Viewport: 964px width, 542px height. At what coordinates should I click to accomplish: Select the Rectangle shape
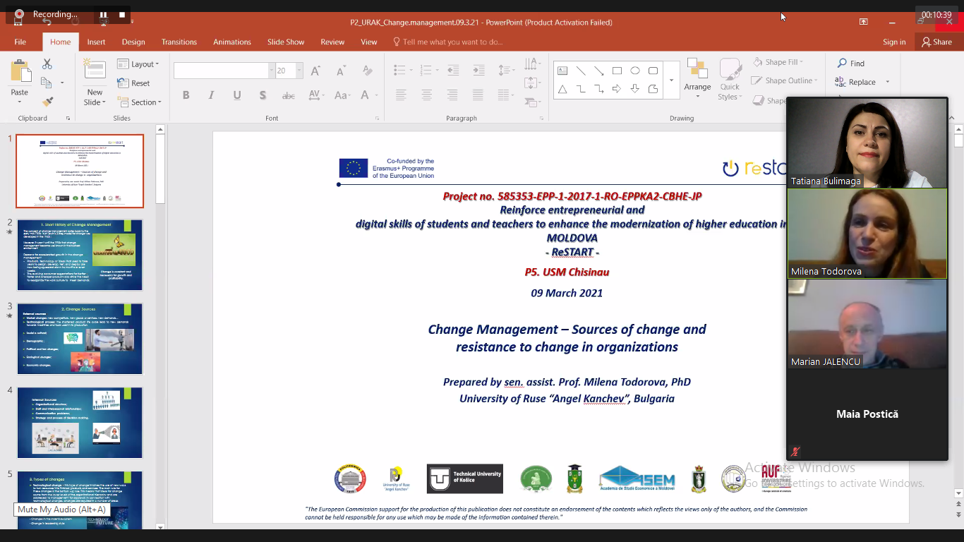[x=617, y=71]
